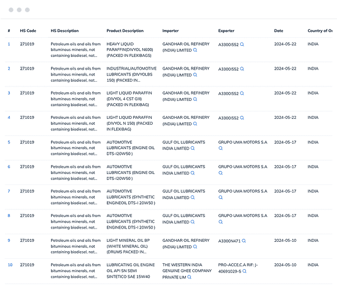This screenshot has height=290, width=337.
Task: Click search icon next to importer in row 9
Action: 195,246
